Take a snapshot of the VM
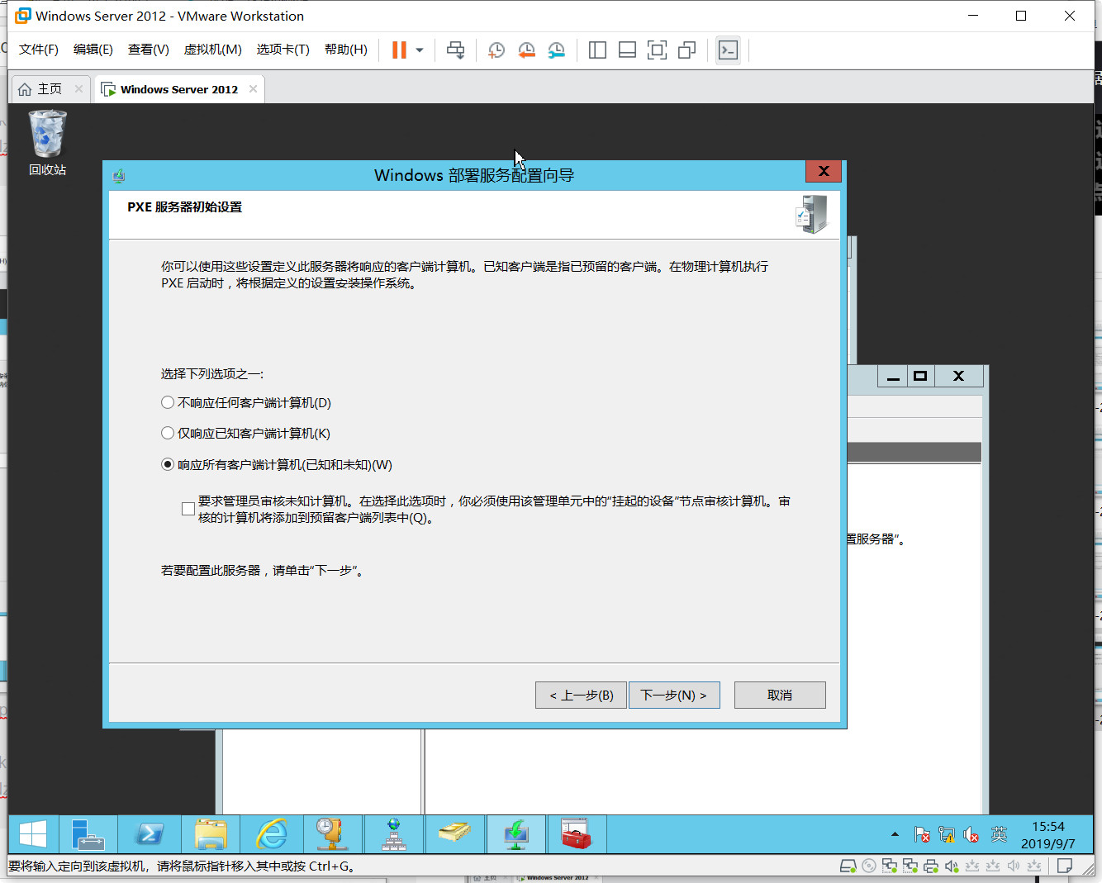 coord(496,50)
